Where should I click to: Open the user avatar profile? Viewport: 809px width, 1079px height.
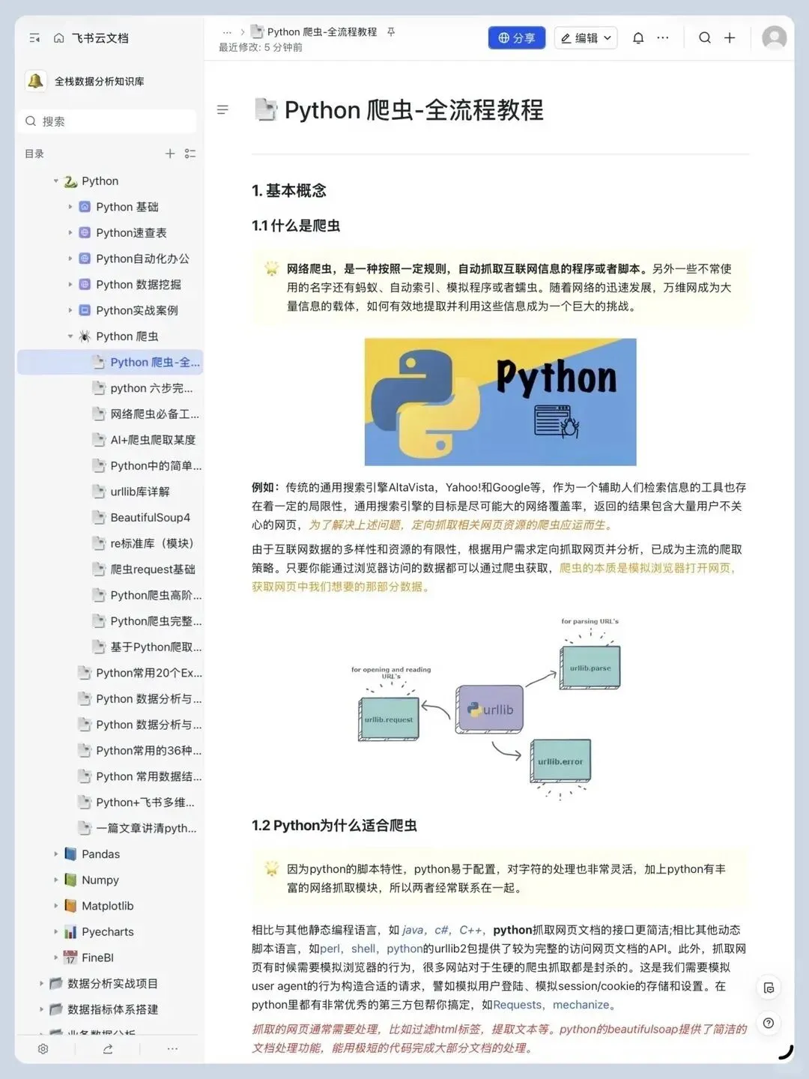pos(775,37)
